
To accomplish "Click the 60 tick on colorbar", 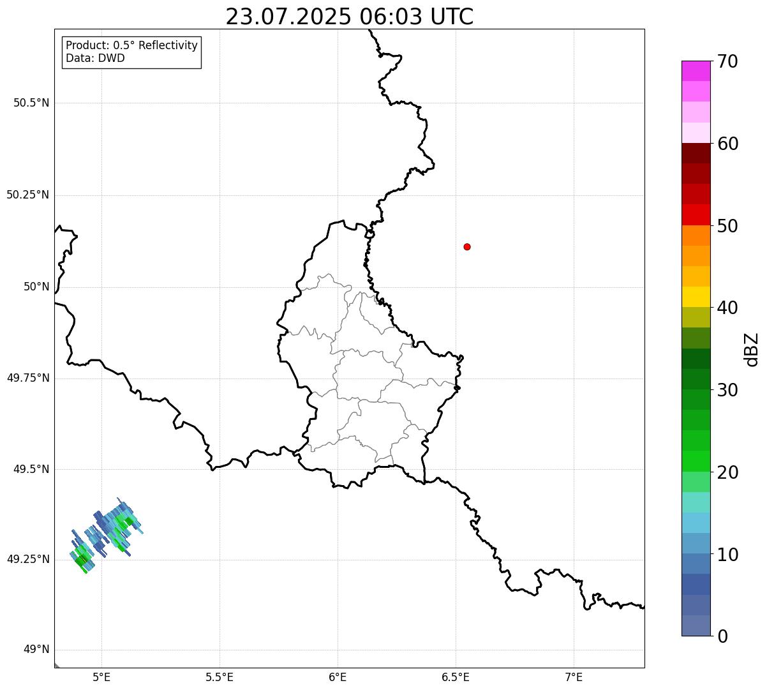I will 727,144.
